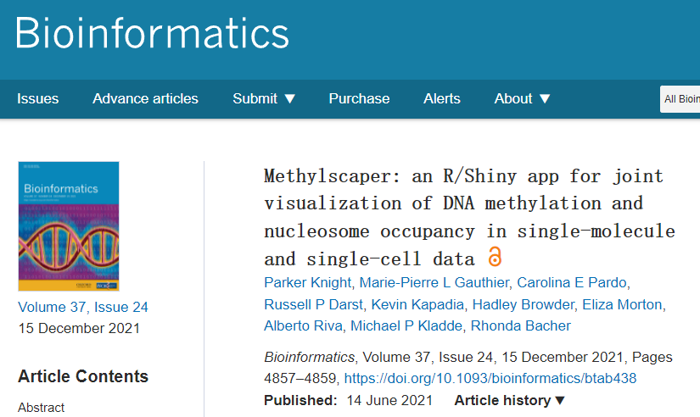Click author Carolina E Pardo
The image size is (700, 417).
click(x=571, y=282)
